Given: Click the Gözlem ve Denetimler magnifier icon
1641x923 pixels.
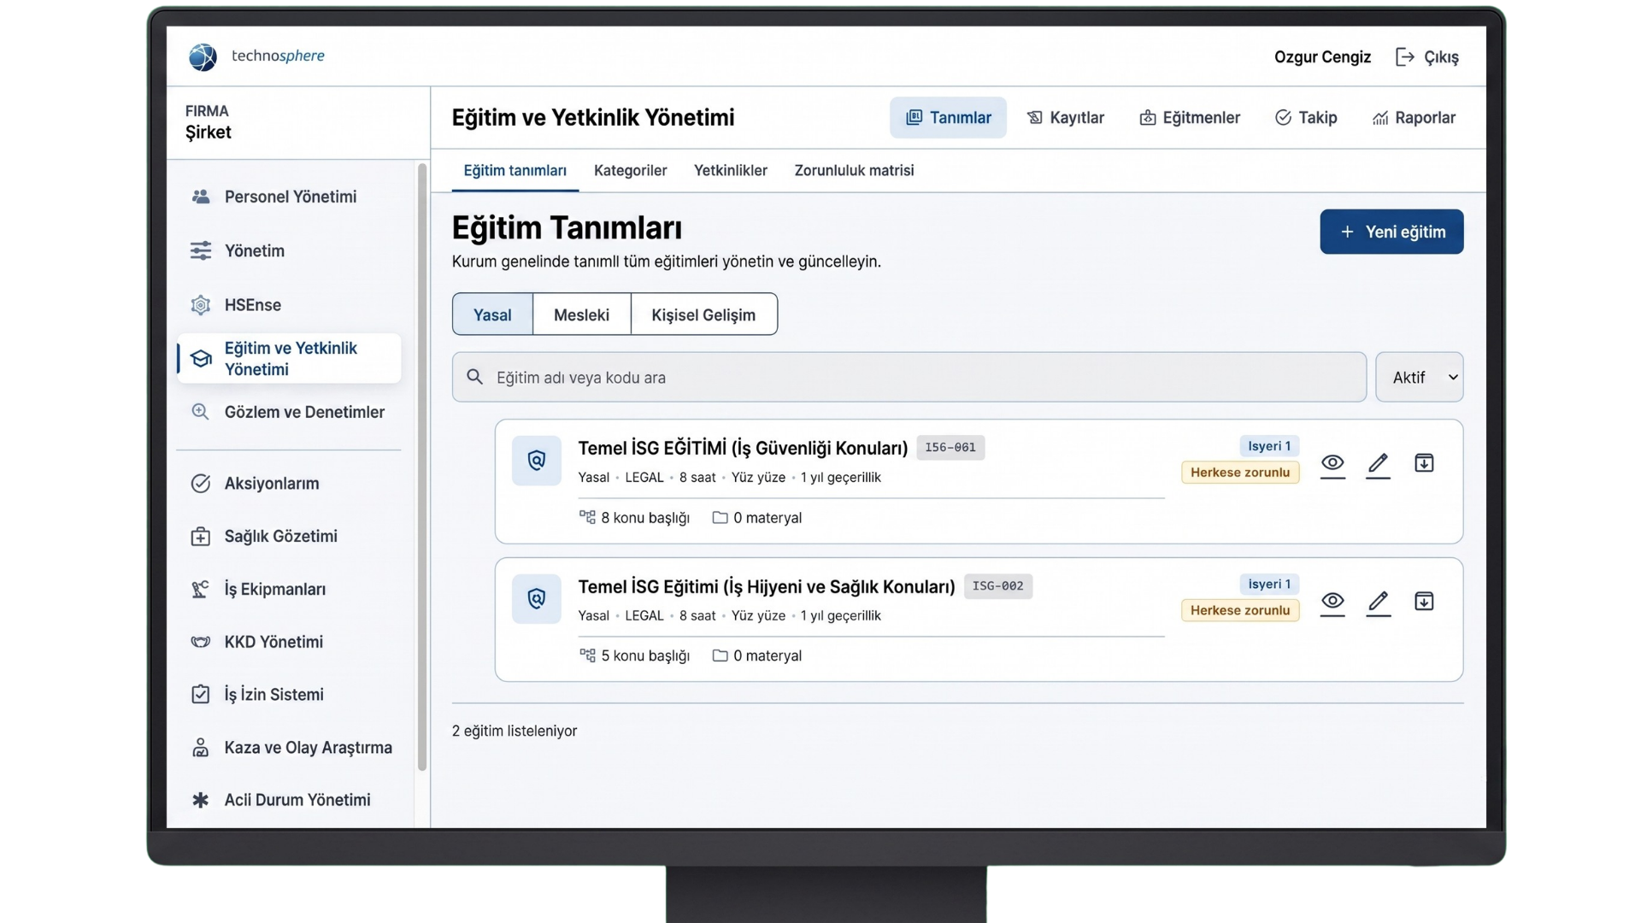Looking at the screenshot, I should 201,412.
